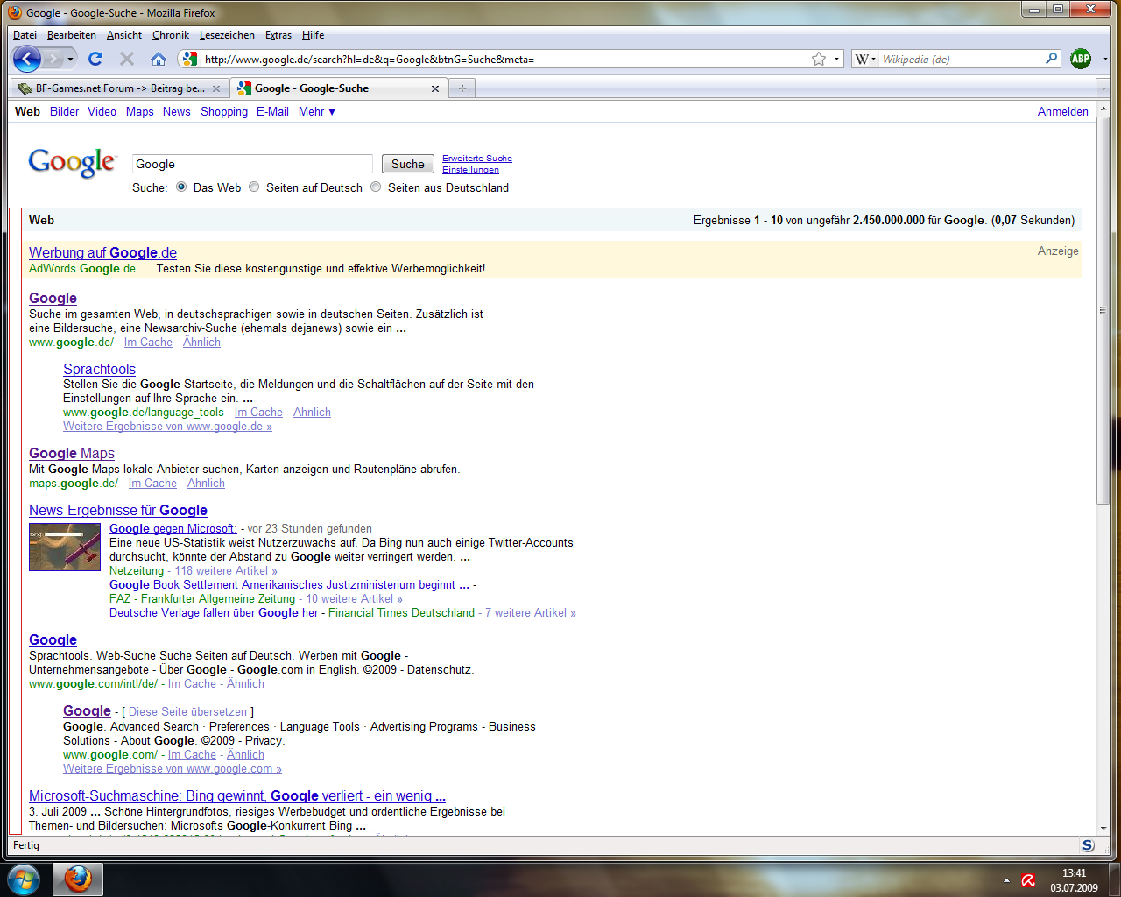Click the 118 weitere Artikel link
This screenshot has width=1121, height=897.
[x=226, y=571]
